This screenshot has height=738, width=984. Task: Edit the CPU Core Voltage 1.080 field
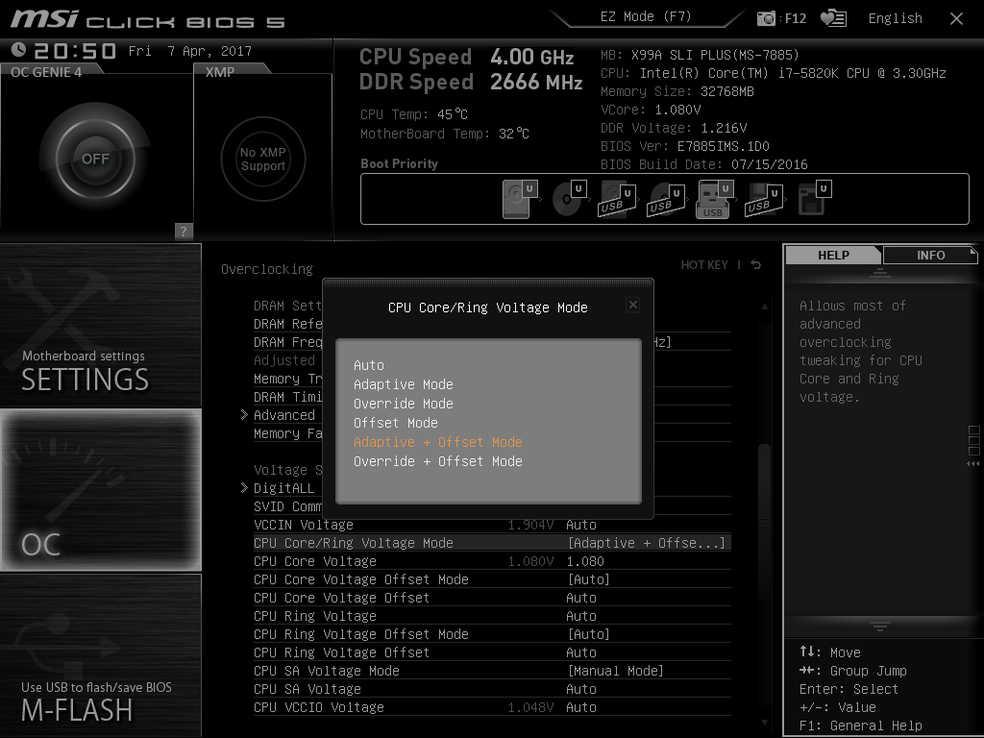click(x=585, y=561)
